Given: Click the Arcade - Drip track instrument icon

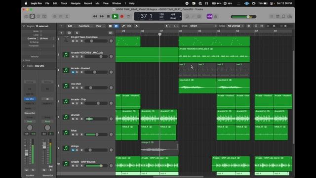Looking at the screenshot, I should 66,101.
